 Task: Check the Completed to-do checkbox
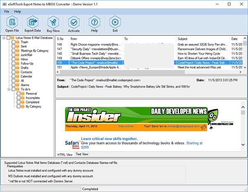pyautogui.click(x=19, y=102)
